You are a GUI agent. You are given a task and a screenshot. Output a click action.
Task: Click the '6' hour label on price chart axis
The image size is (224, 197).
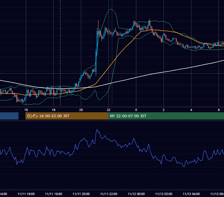point(219,110)
